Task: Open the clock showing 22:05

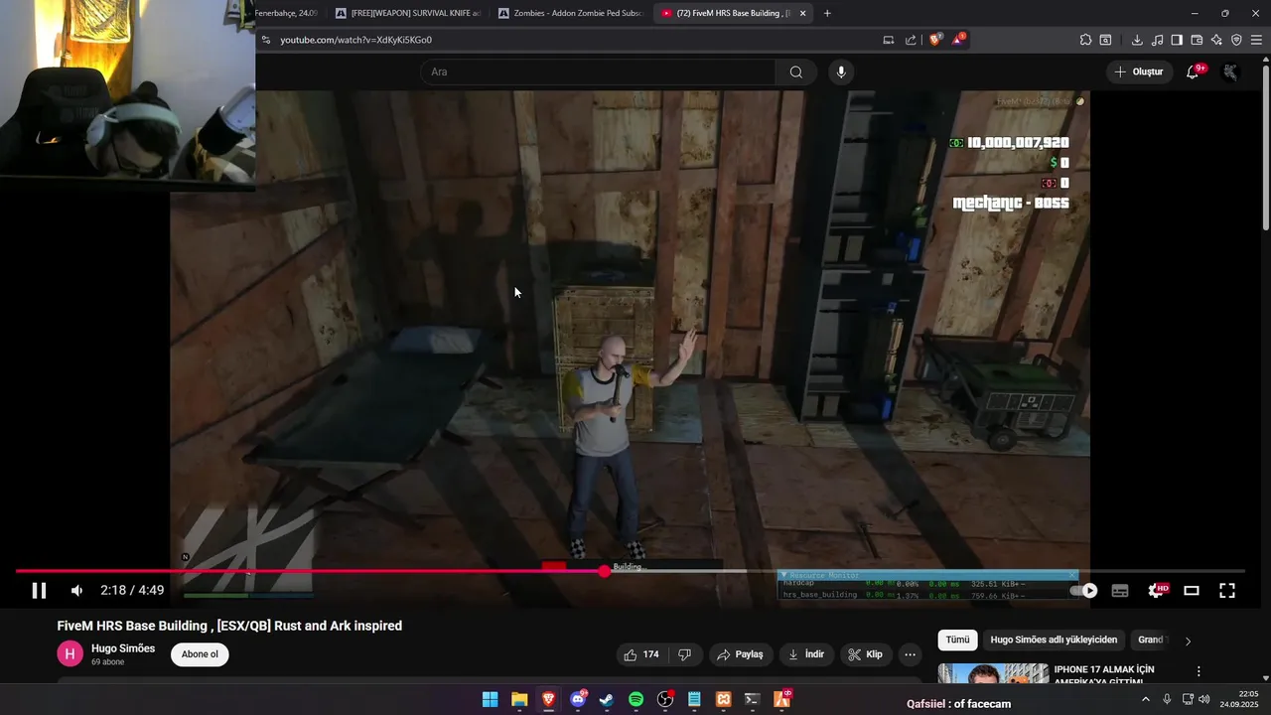Action: [x=1240, y=699]
